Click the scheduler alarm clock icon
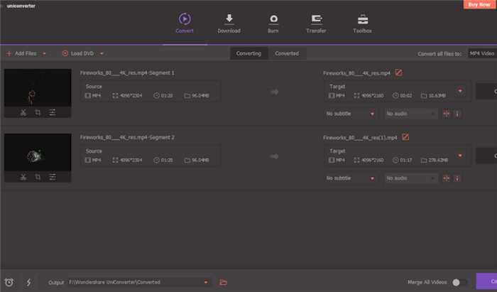This screenshot has height=292, width=497. pos(9,282)
